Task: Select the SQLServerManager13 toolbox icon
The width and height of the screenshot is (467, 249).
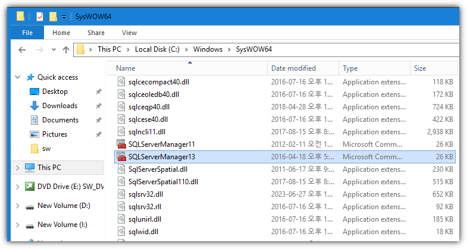Action: tap(121, 157)
